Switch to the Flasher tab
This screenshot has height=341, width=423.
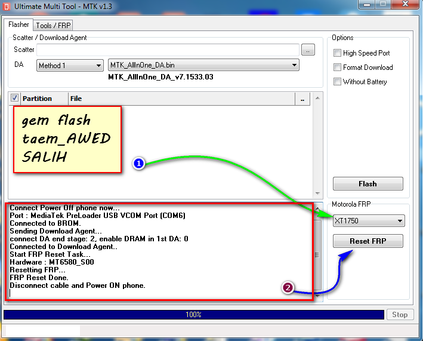18,24
